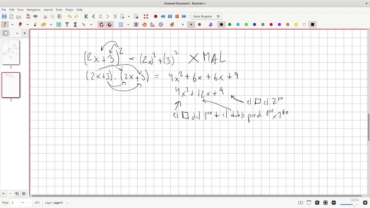Viewport: 370px width, 208px height.
Task: Choose the yellow pen color
Action: [x=296, y=25]
